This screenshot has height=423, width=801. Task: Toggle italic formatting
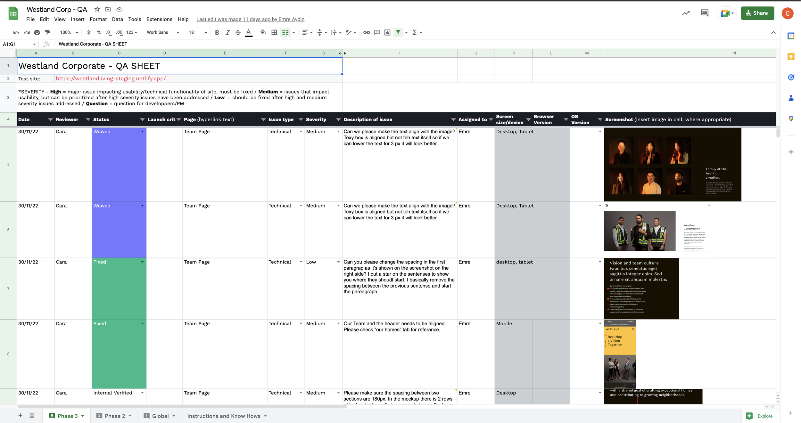click(227, 32)
